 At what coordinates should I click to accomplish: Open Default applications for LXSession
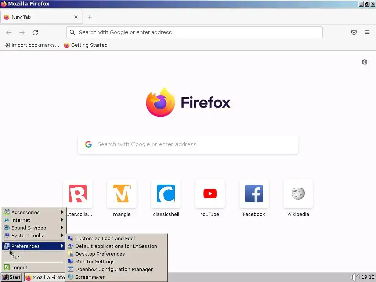[116, 246]
